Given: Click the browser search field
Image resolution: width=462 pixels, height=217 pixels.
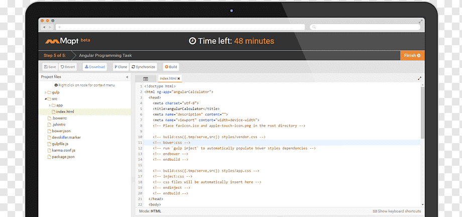Looking at the screenshot, I should (365, 27).
